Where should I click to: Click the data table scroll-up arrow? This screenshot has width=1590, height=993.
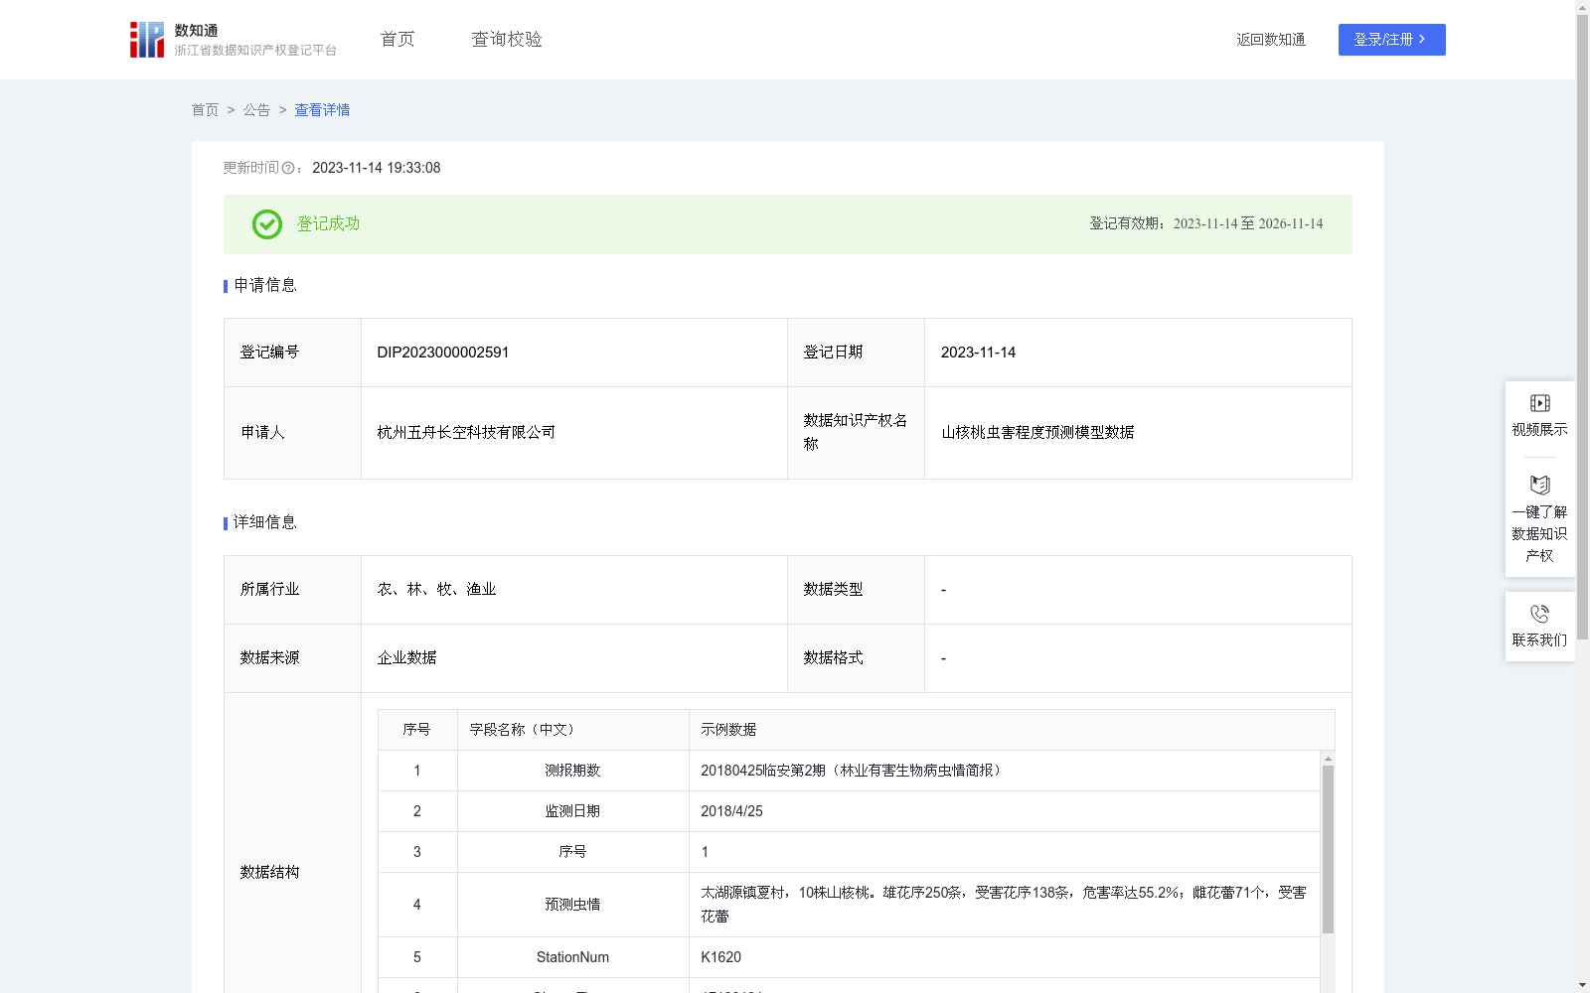point(1328,759)
